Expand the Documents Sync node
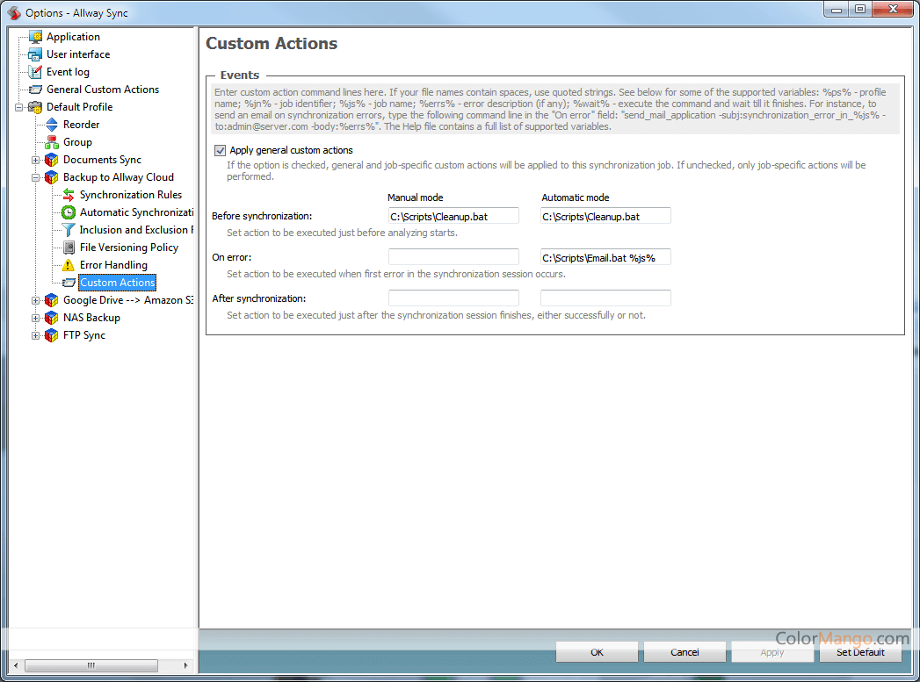Image resolution: width=920 pixels, height=682 pixels. 35,160
